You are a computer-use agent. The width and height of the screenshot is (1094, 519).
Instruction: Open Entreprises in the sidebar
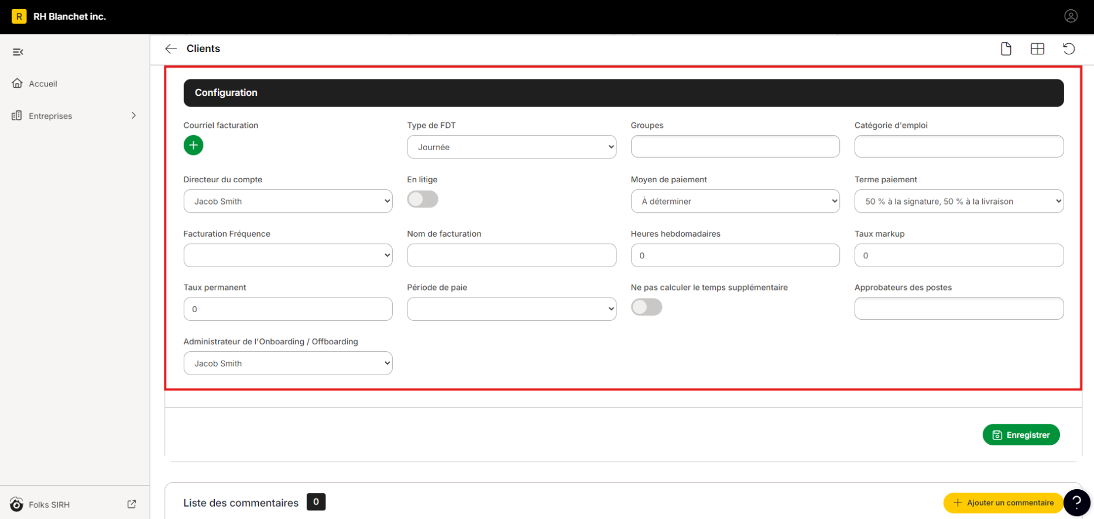click(x=50, y=116)
